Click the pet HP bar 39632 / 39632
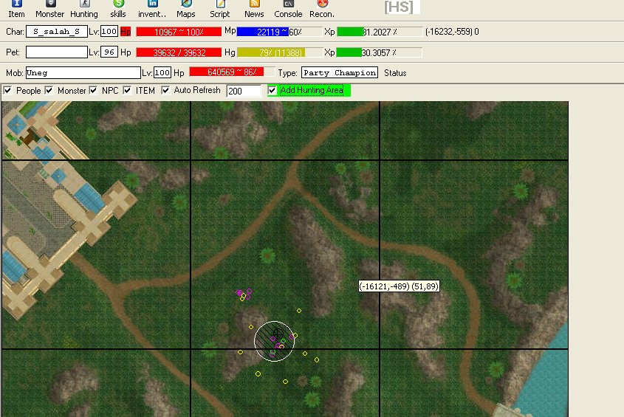The width and height of the screenshot is (624, 417). coord(179,52)
